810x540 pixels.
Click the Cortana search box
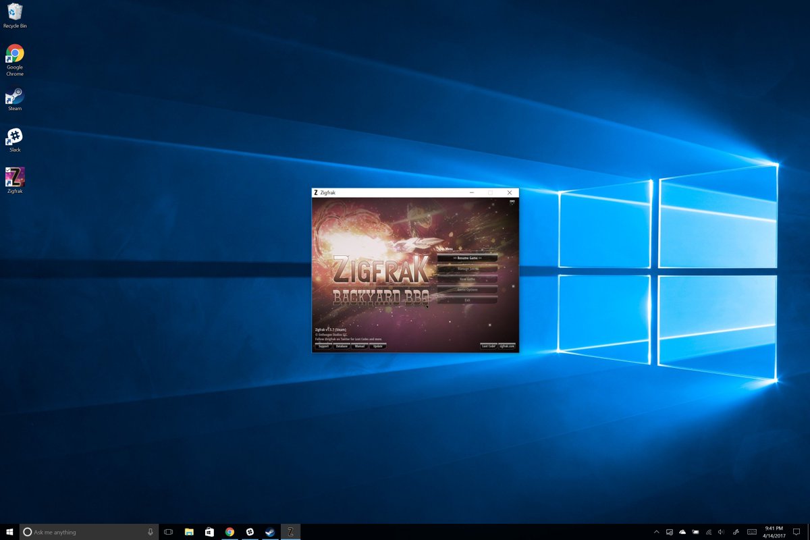coord(89,532)
